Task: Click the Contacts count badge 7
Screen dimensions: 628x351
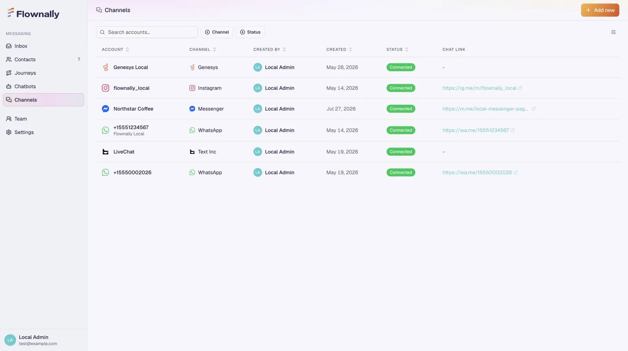Action: click(x=79, y=59)
